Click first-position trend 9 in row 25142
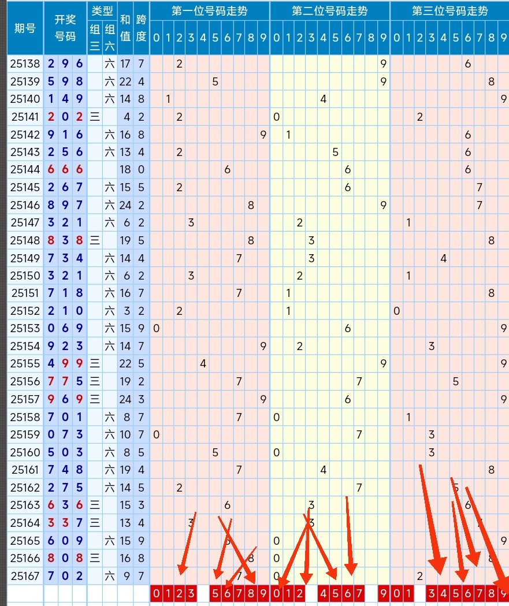The width and height of the screenshot is (509, 606). [x=263, y=135]
